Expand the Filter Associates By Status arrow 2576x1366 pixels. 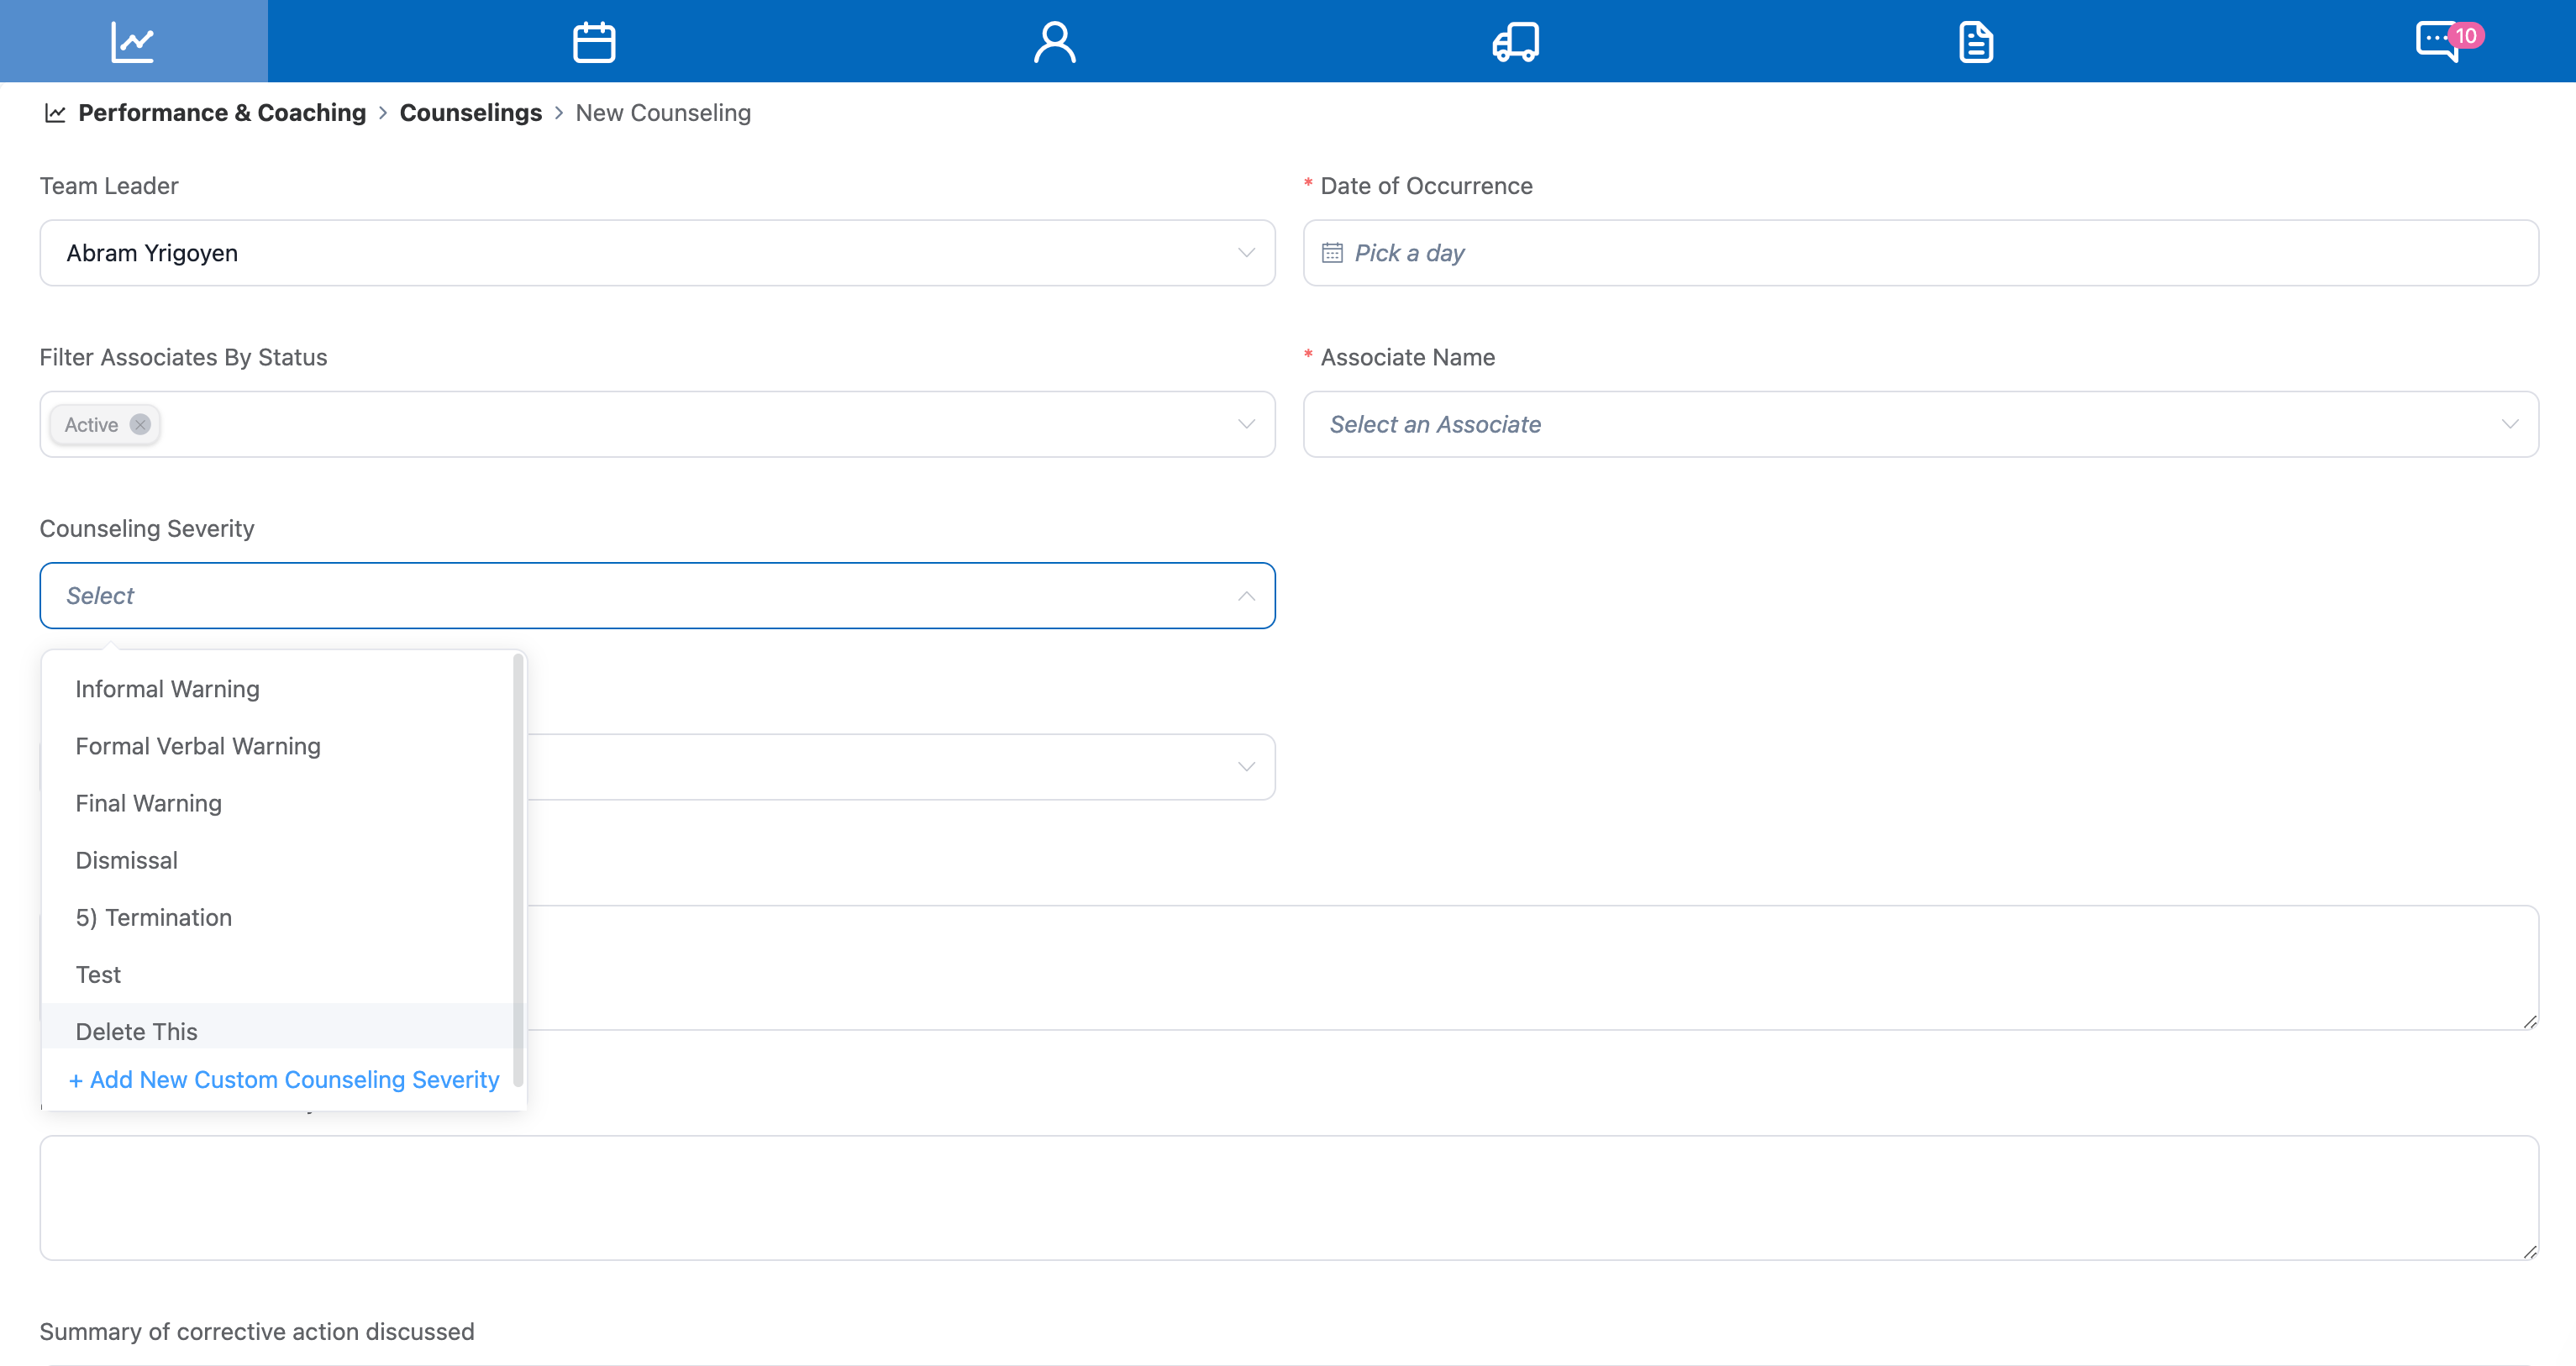(x=1245, y=424)
